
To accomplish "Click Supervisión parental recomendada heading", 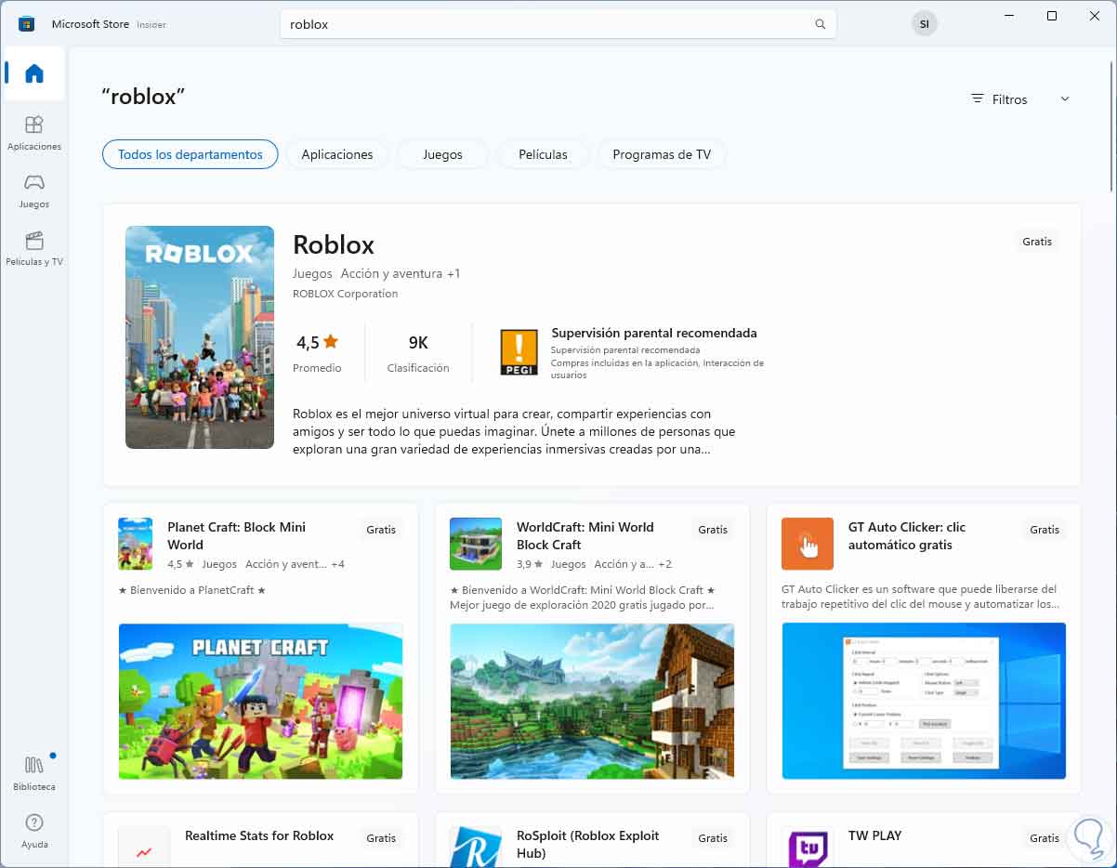I will coord(654,333).
